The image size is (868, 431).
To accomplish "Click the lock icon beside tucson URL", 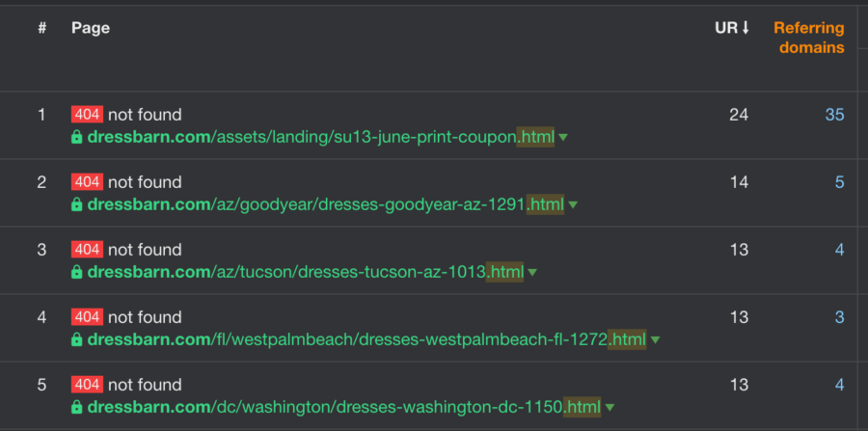I will (77, 272).
